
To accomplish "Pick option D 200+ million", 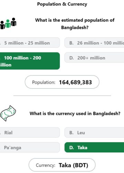I will point(94,58).
